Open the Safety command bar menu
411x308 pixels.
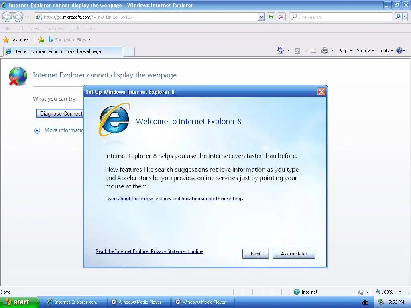click(365, 51)
